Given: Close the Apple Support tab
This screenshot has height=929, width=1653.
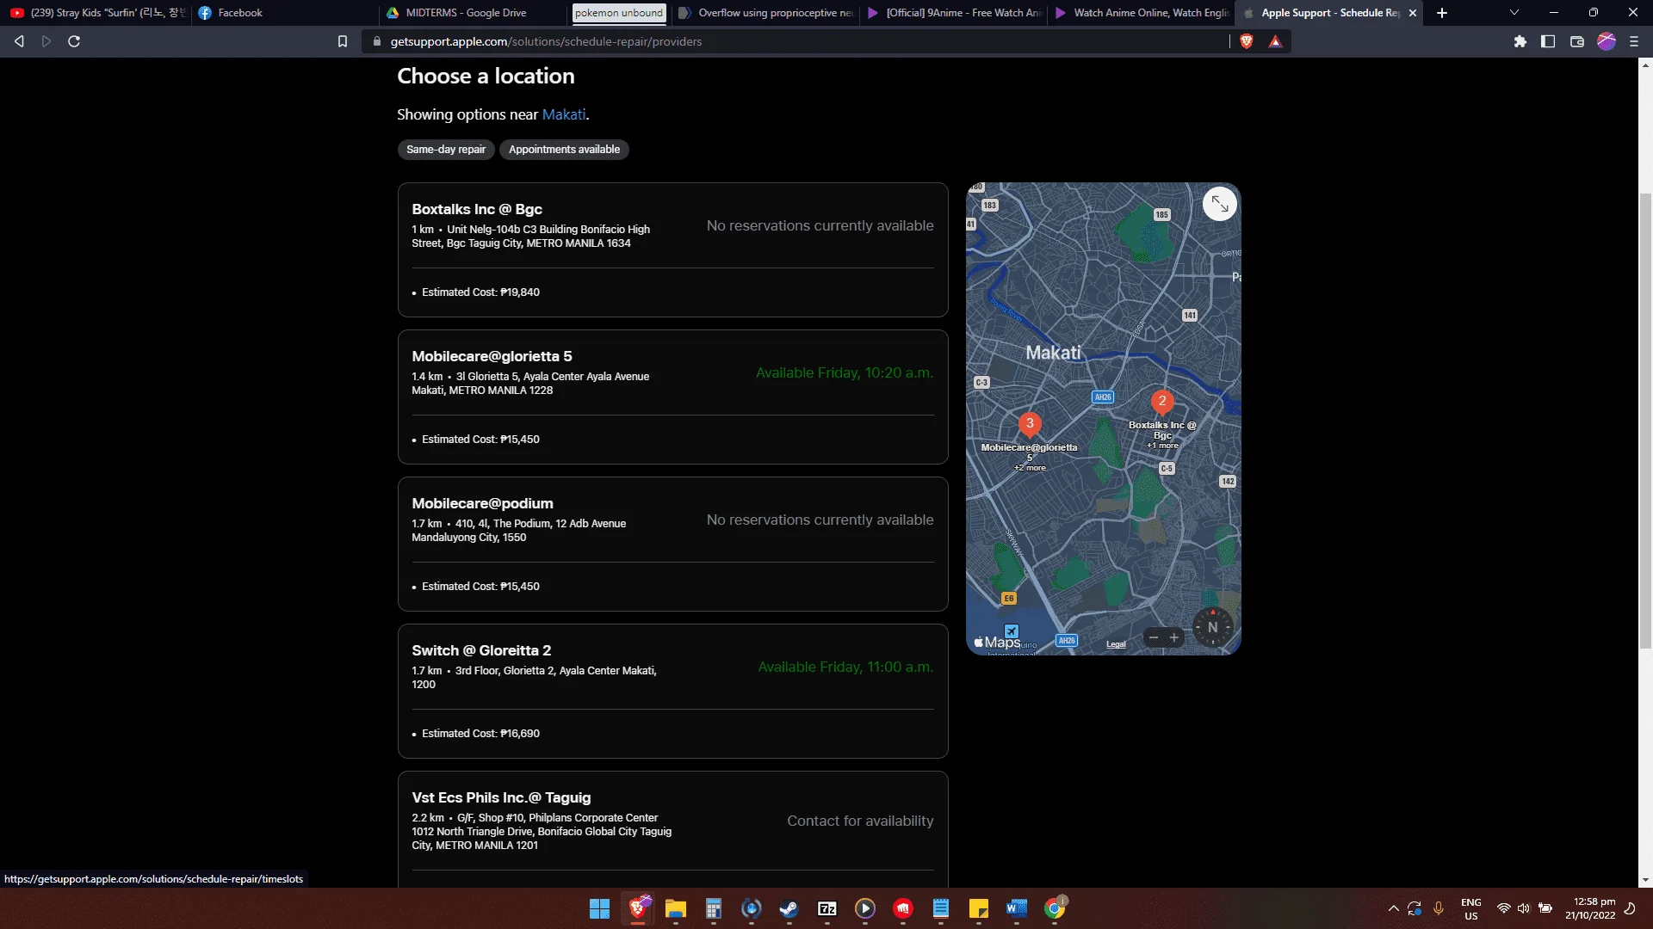Looking at the screenshot, I should (1413, 13).
